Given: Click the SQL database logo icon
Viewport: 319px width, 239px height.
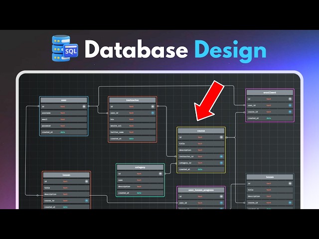Looking at the screenshot, I should point(65,48).
